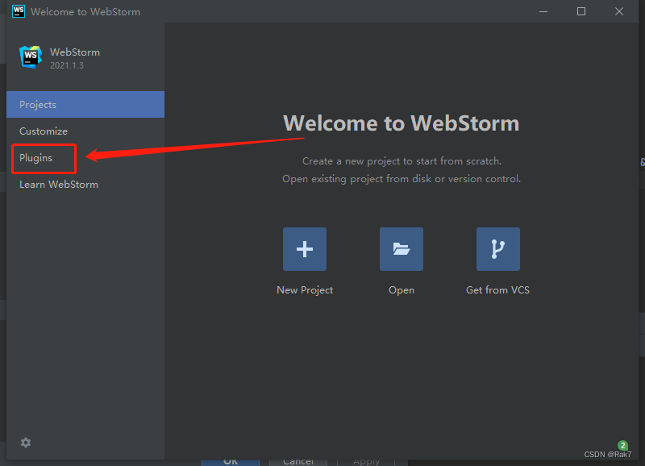Open the settings gear in sidebar

coord(26,443)
